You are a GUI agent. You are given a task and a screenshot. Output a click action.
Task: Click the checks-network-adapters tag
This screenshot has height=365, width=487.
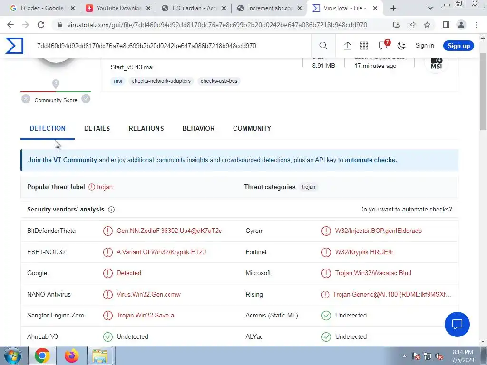(x=161, y=81)
